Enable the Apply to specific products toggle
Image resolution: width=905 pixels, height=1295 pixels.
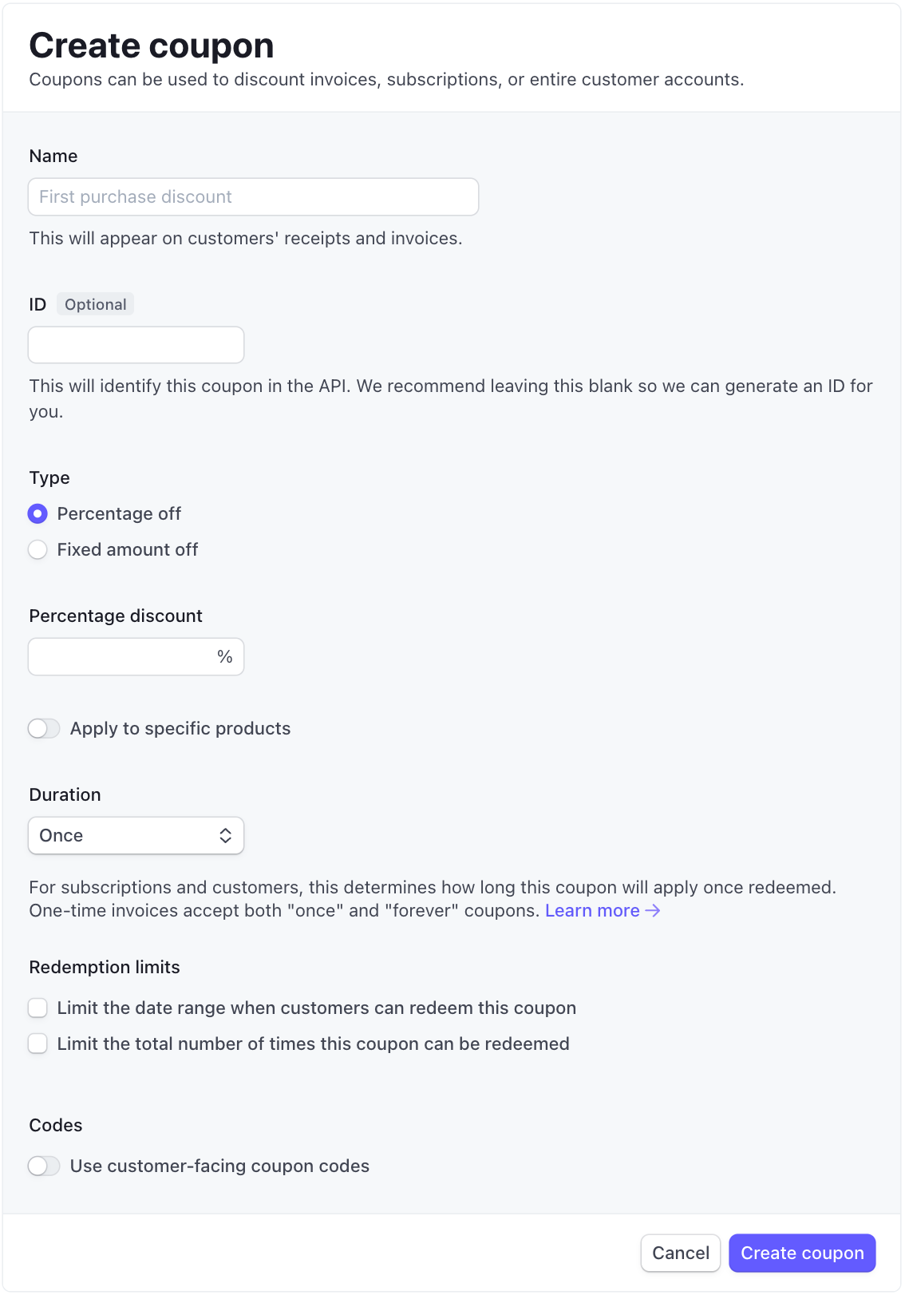[x=45, y=728]
